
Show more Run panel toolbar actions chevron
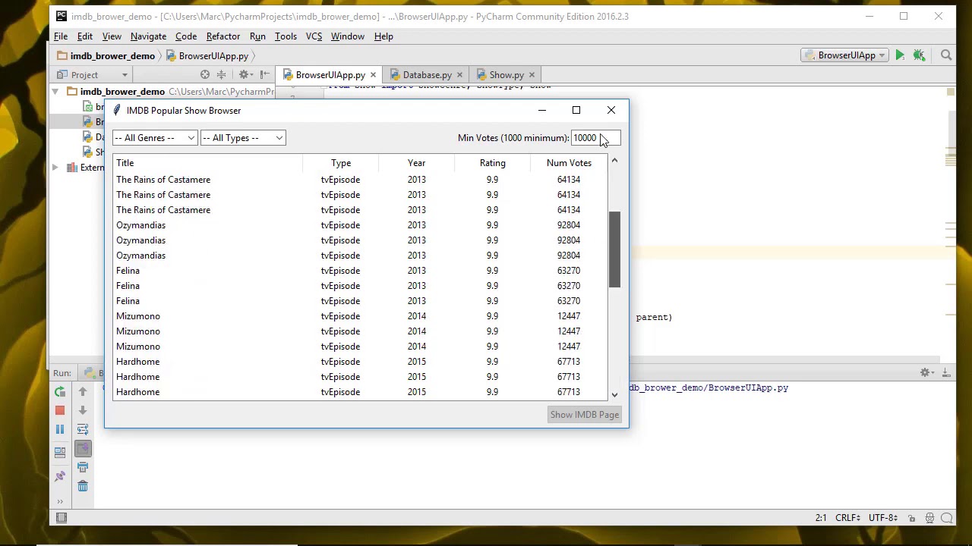(x=60, y=501)
